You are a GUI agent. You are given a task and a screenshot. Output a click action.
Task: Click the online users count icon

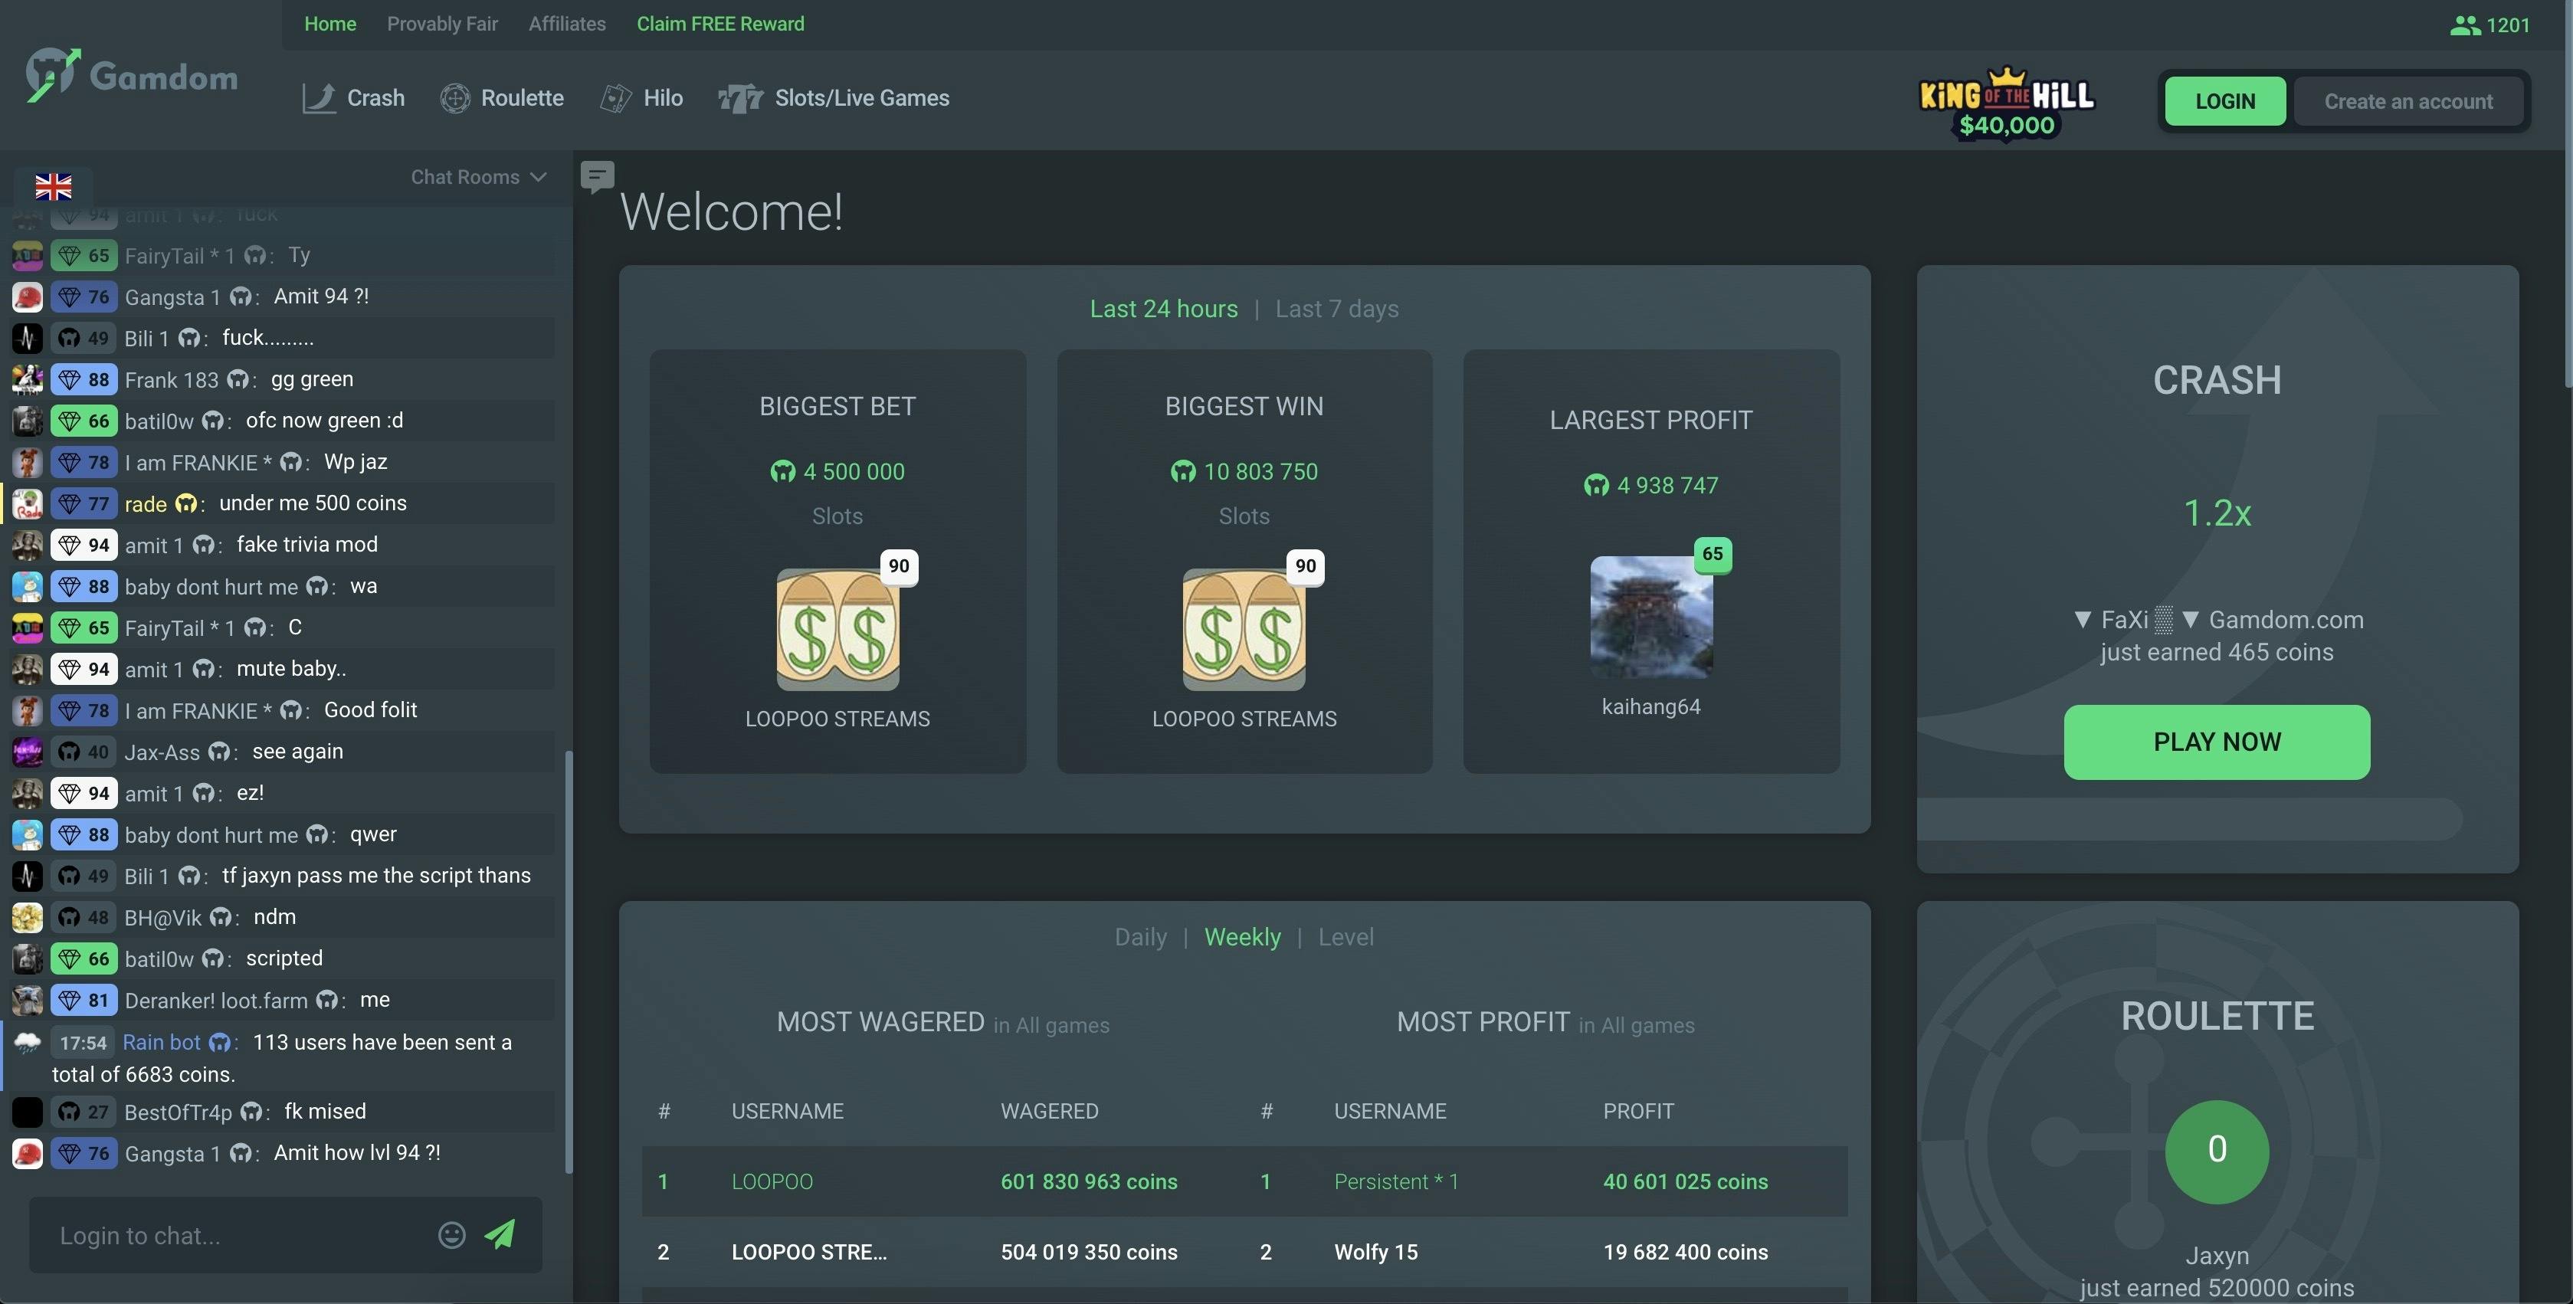pos(2465,25)
